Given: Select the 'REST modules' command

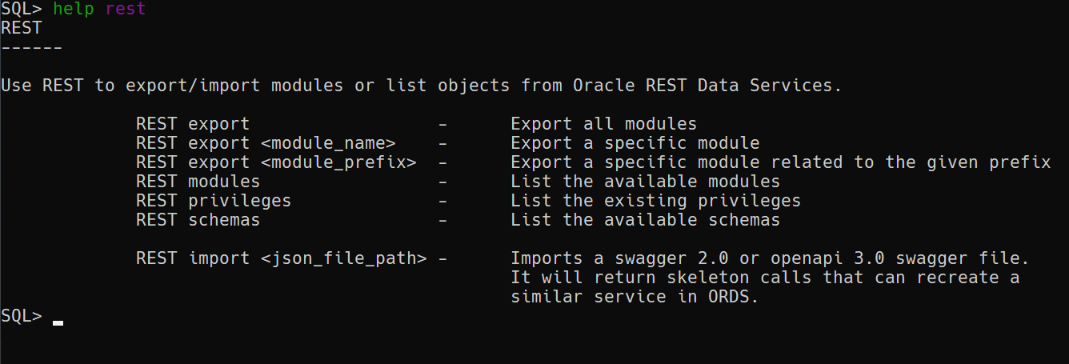Looking at the screenshot, I should coord(198,182).
